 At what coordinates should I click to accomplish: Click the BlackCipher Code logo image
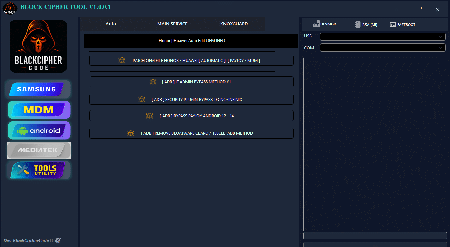tap(38, 46)
